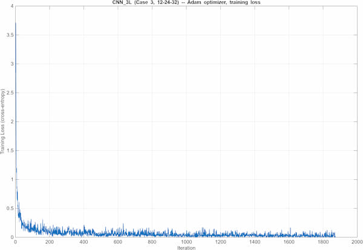Click the x-axis tick label 1600
This screenshot has height=250, width=363.
tap(289, 242)
